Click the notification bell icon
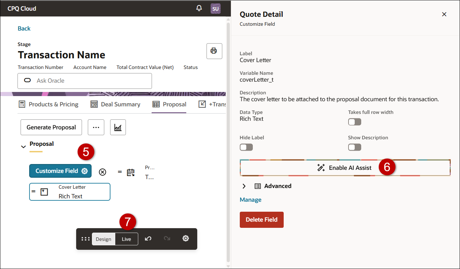The width and height of the screenshot is (460, 269). click(x=199, y=8)
